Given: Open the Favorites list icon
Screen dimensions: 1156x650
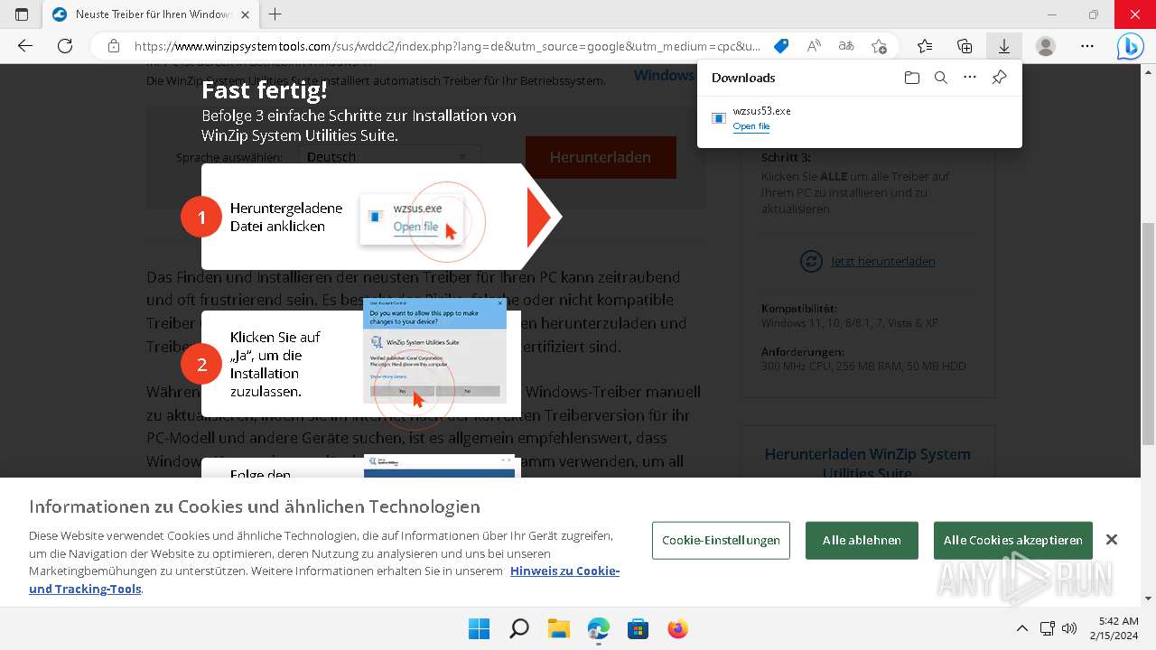Looking at the screenshot, I should pos(925,46).
